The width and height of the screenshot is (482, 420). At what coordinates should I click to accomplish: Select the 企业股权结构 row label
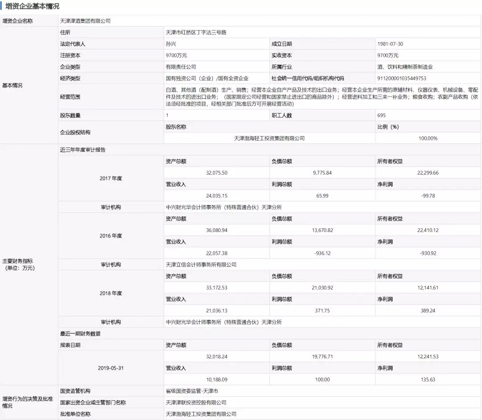75,132
